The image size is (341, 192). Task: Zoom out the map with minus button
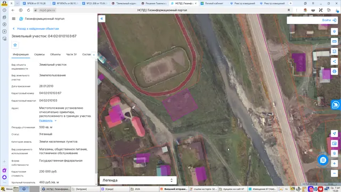click(x=334, y=173)
